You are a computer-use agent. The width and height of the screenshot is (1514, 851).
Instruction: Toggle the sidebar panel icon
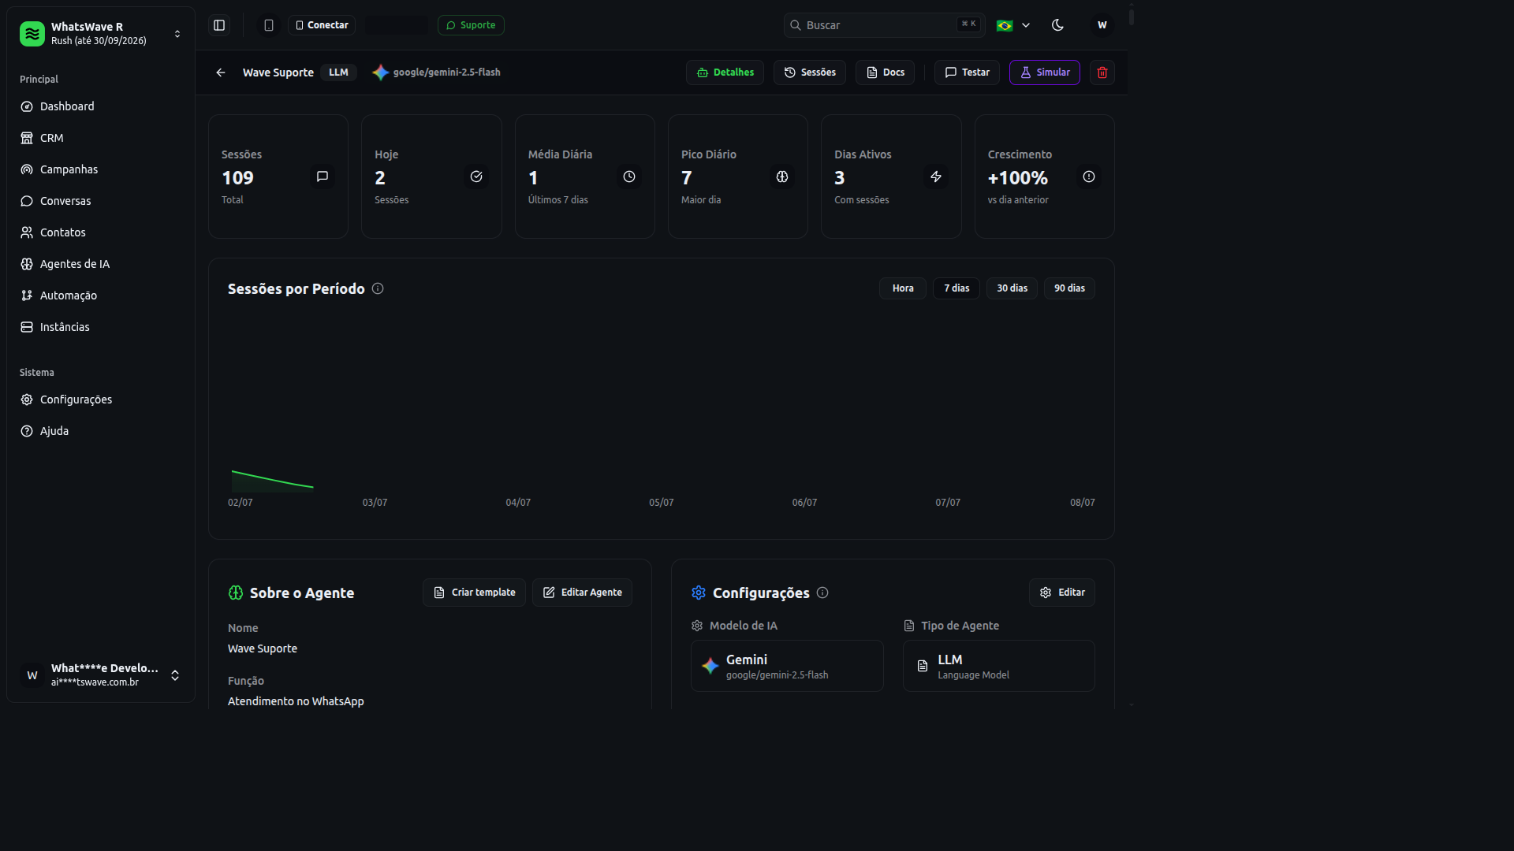coord(219,25)
